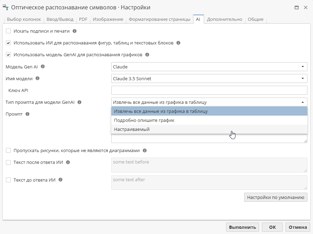Uncheck "Использовать ИИ для распознавания фигур"
Viewport: 313px width, 234px height.
pyautogui.click(x=9, y=43)
